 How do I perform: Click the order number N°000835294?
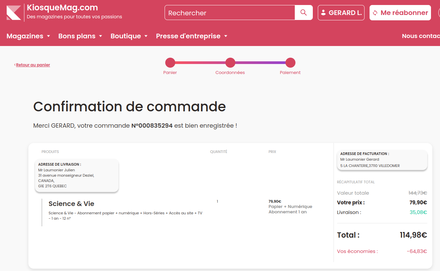point(152,126)
